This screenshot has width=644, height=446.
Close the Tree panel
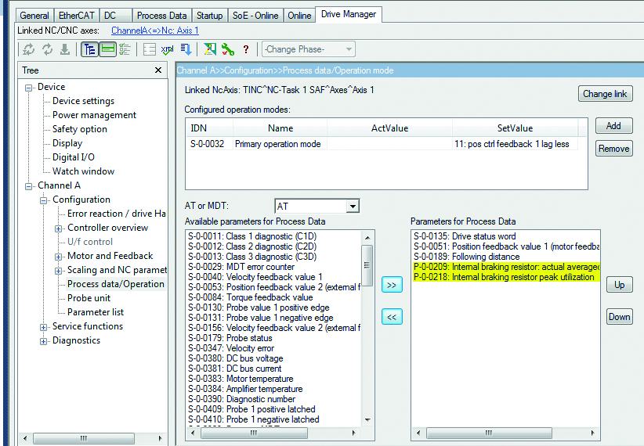(x=158, y=70)
